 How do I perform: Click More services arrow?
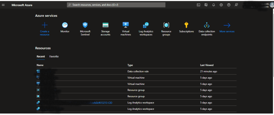pos(227,25)
